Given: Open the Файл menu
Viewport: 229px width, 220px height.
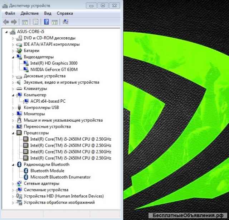Looking at the screenshot, I should [x=10, y=13].
